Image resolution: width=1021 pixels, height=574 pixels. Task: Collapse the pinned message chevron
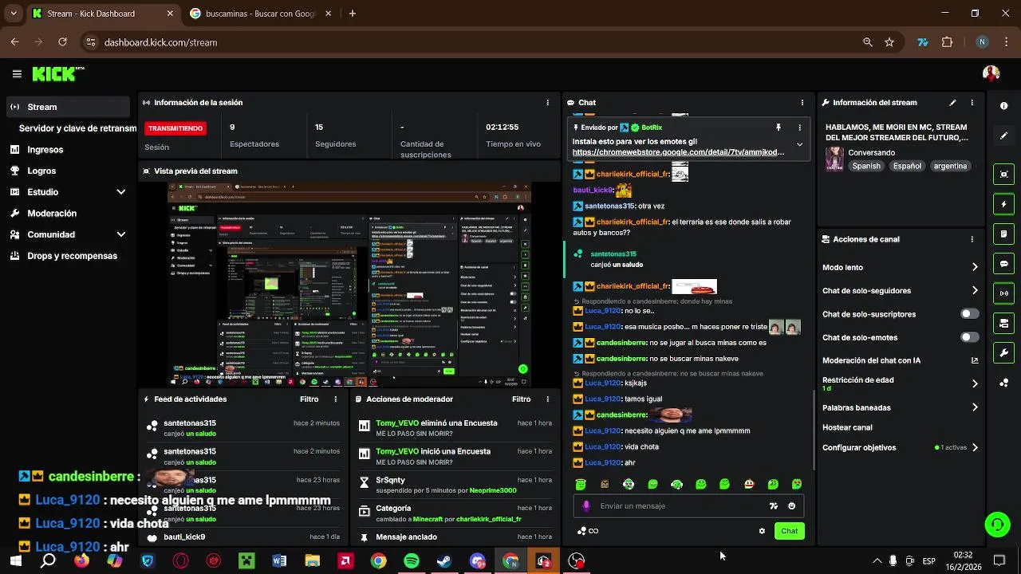coord(799,144)
